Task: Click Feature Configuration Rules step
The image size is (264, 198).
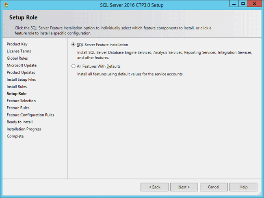Action: point(30,115)
